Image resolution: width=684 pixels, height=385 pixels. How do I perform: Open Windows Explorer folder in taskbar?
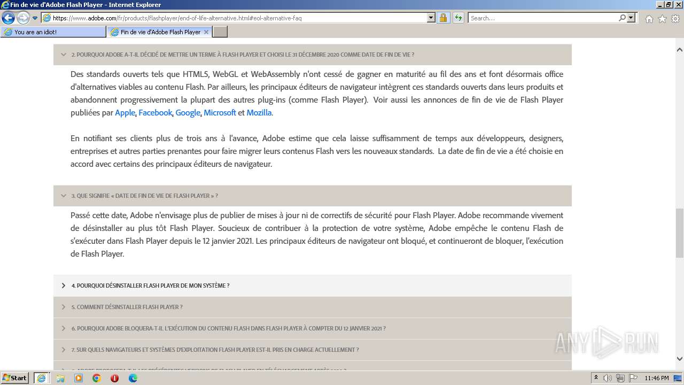(60, 378)
